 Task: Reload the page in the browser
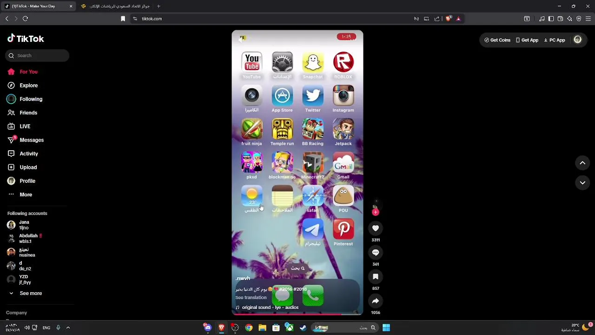click(x=26, y=19)
